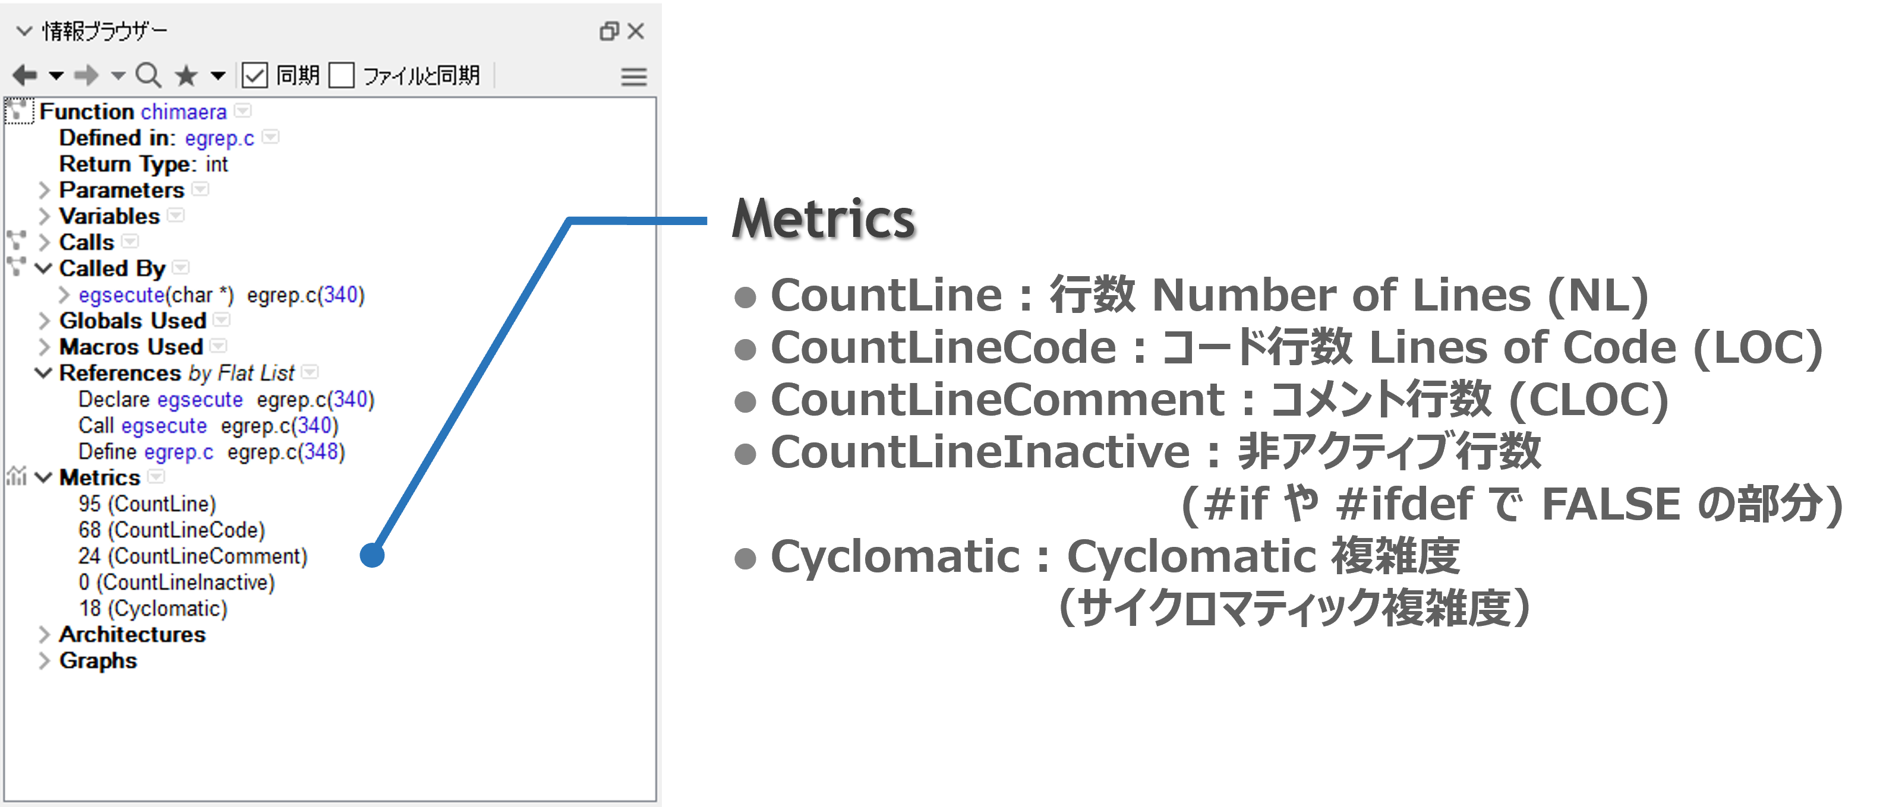1883x807 pixels.
Task: Open the egrep.c defined-in link
Action: click(219, 138)
